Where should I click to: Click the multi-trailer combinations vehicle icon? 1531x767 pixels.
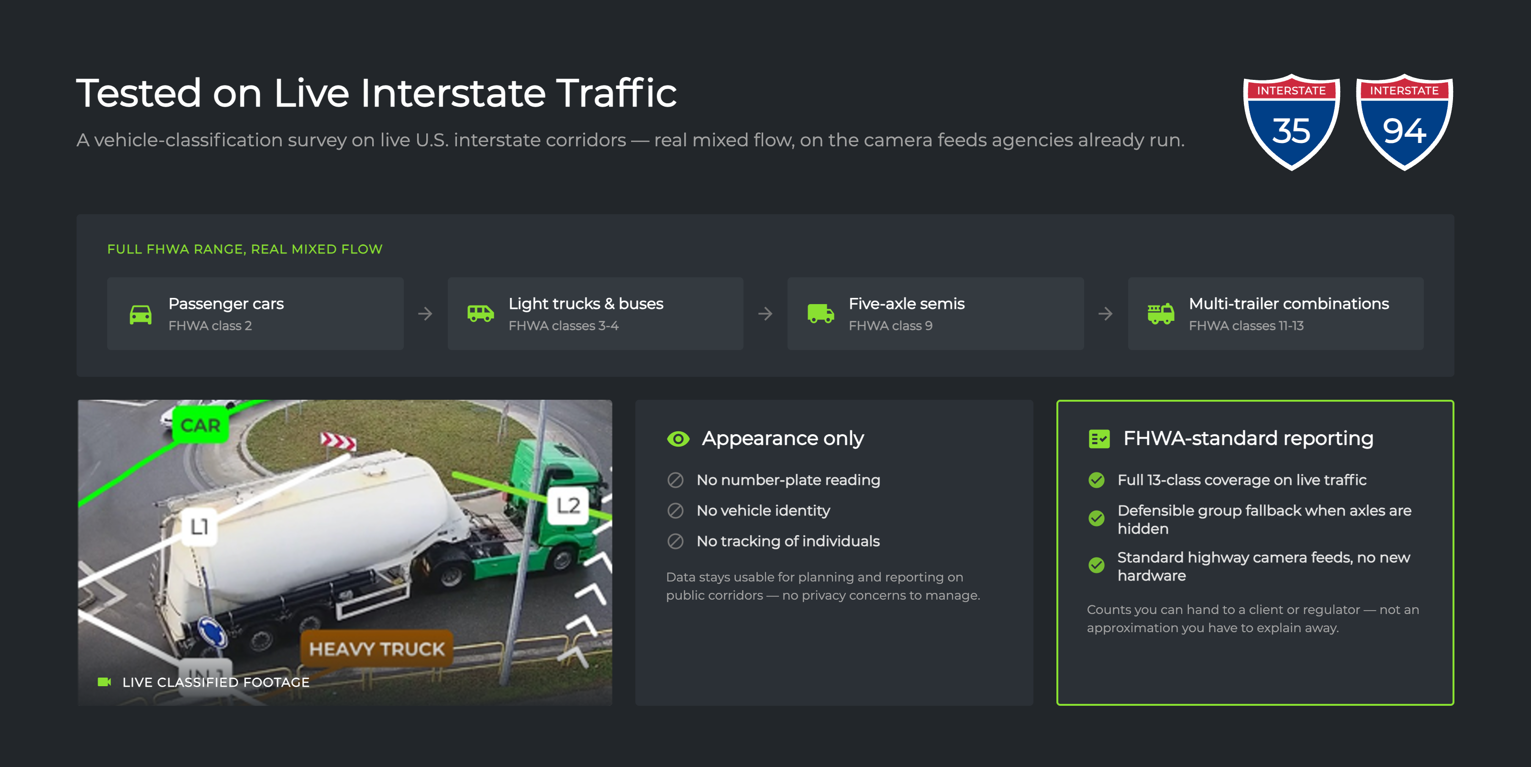pyautogui.click(x=1161, y=314)
